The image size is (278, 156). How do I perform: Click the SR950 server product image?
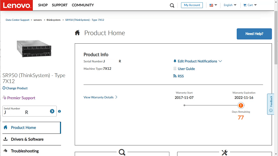coord(34,49)
